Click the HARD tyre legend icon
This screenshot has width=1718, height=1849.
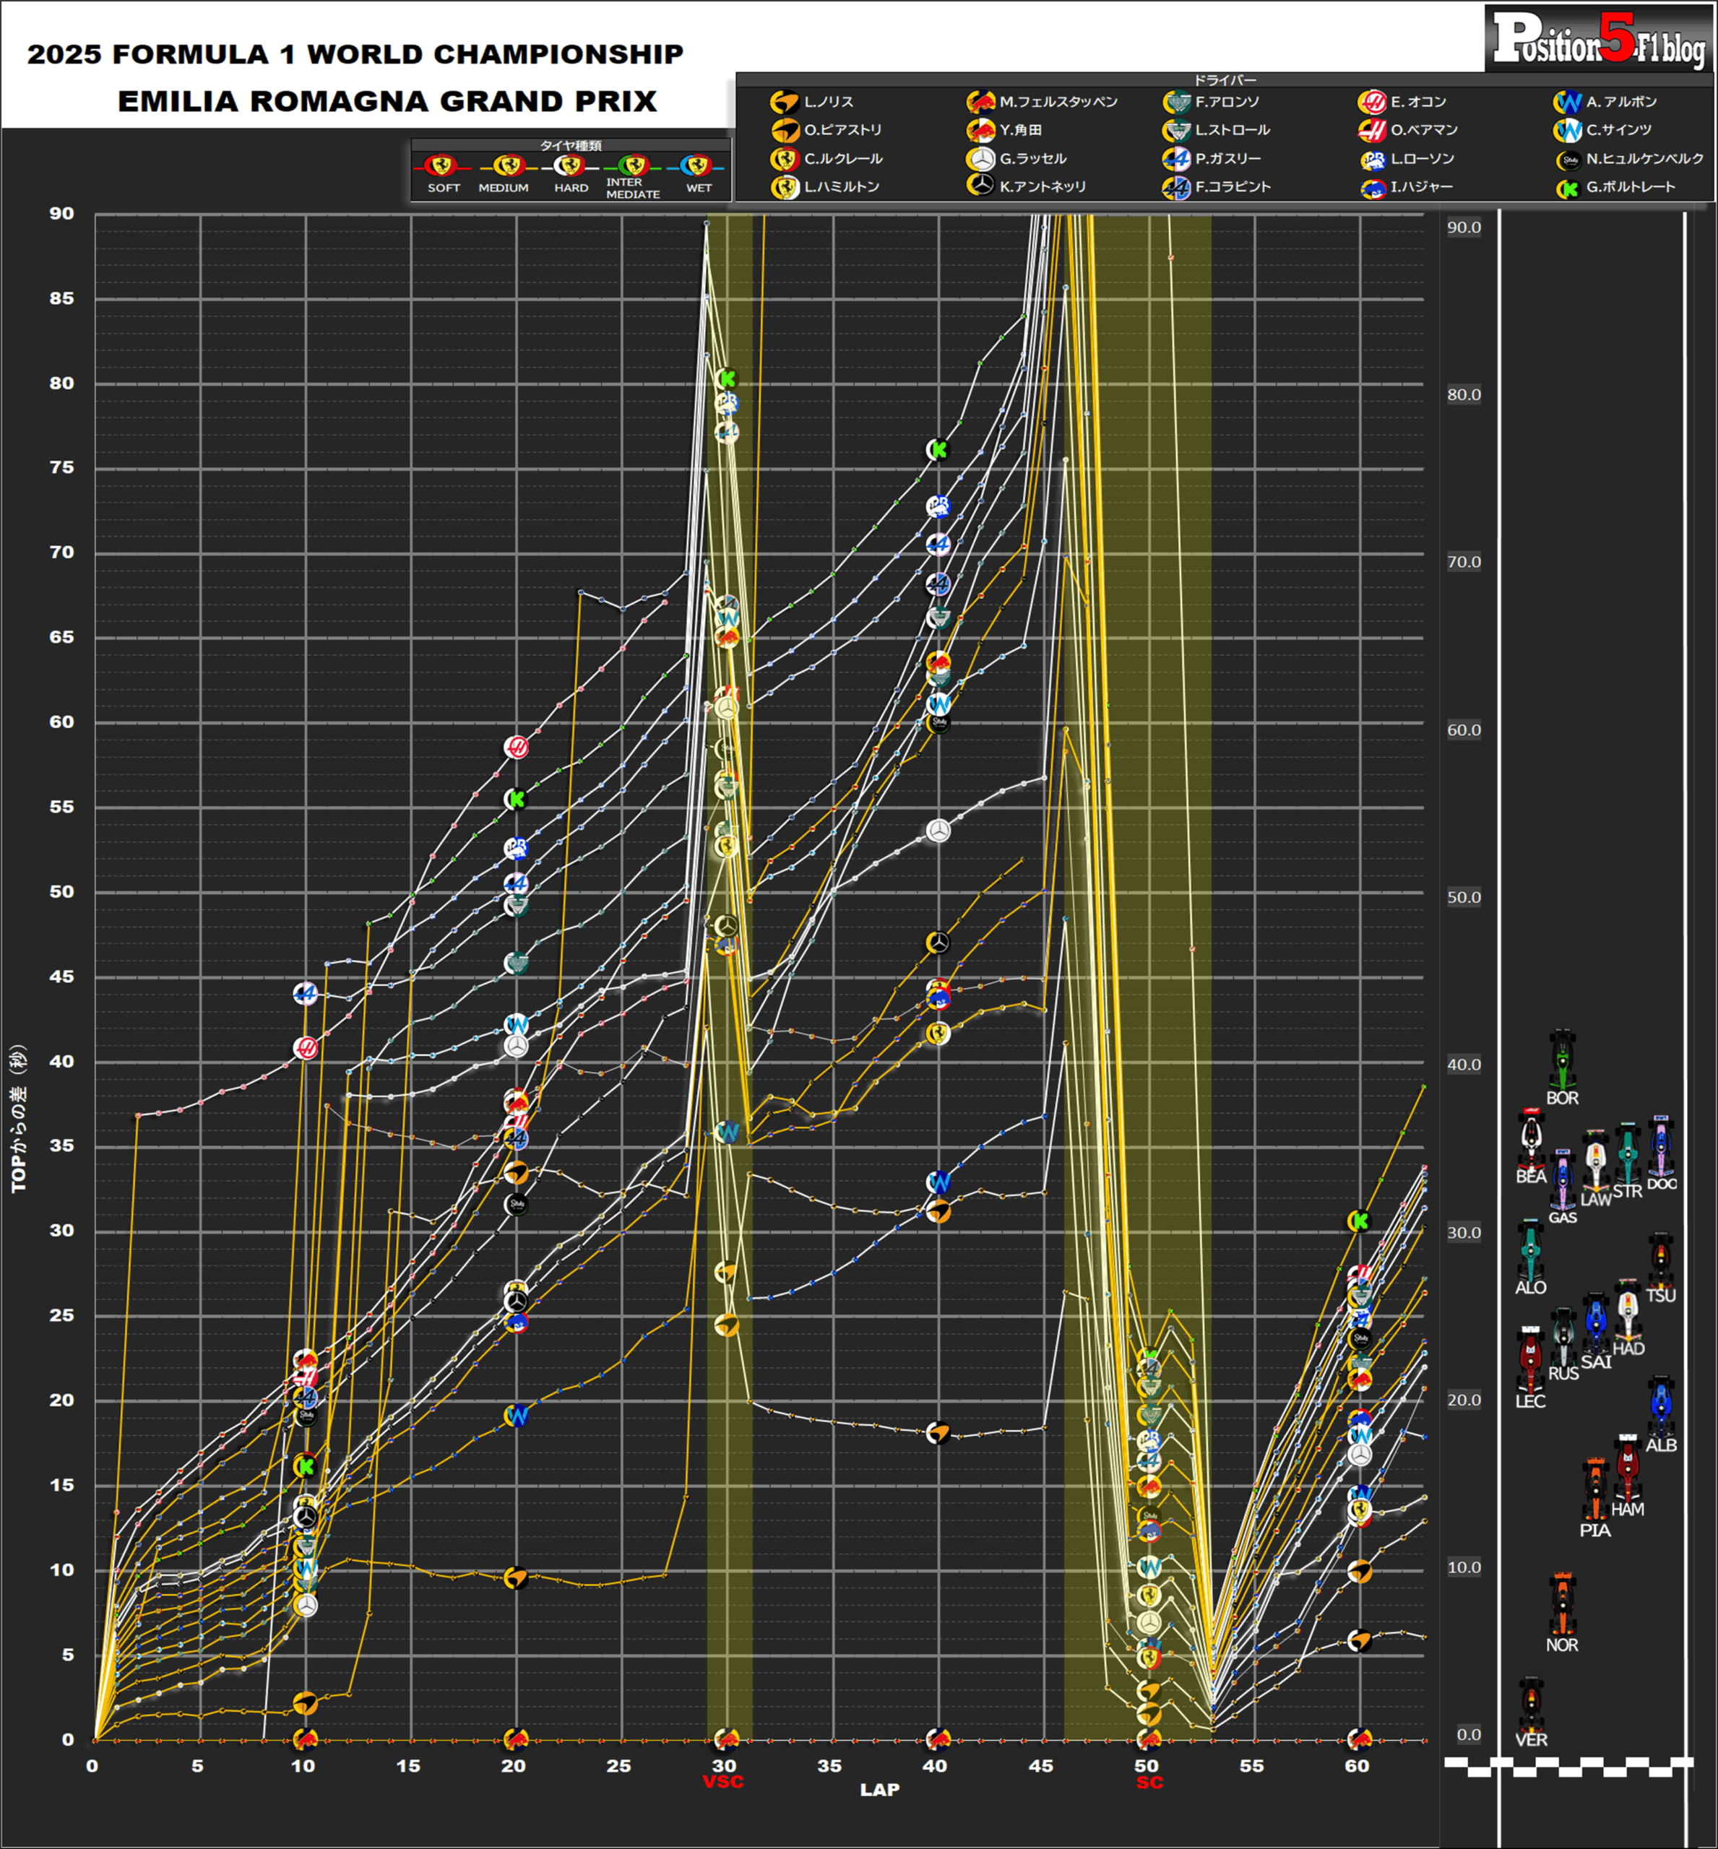[569, 166]
